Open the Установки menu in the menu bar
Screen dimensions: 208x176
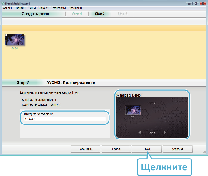(x=59, y=8)
